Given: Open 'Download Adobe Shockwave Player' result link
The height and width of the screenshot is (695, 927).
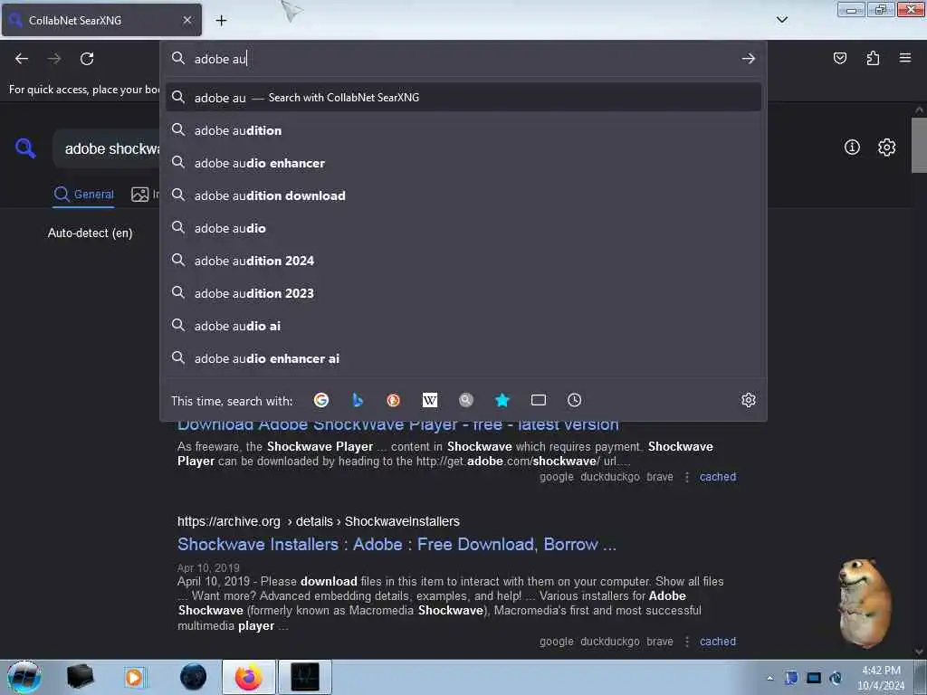Looking at the screenshot, I should pyautogui.click(x=398, y=424).
